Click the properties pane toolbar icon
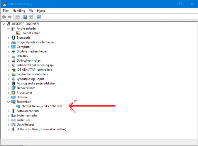Image resolution: width=198 pixels, height=146 pixels. [31, 17]
